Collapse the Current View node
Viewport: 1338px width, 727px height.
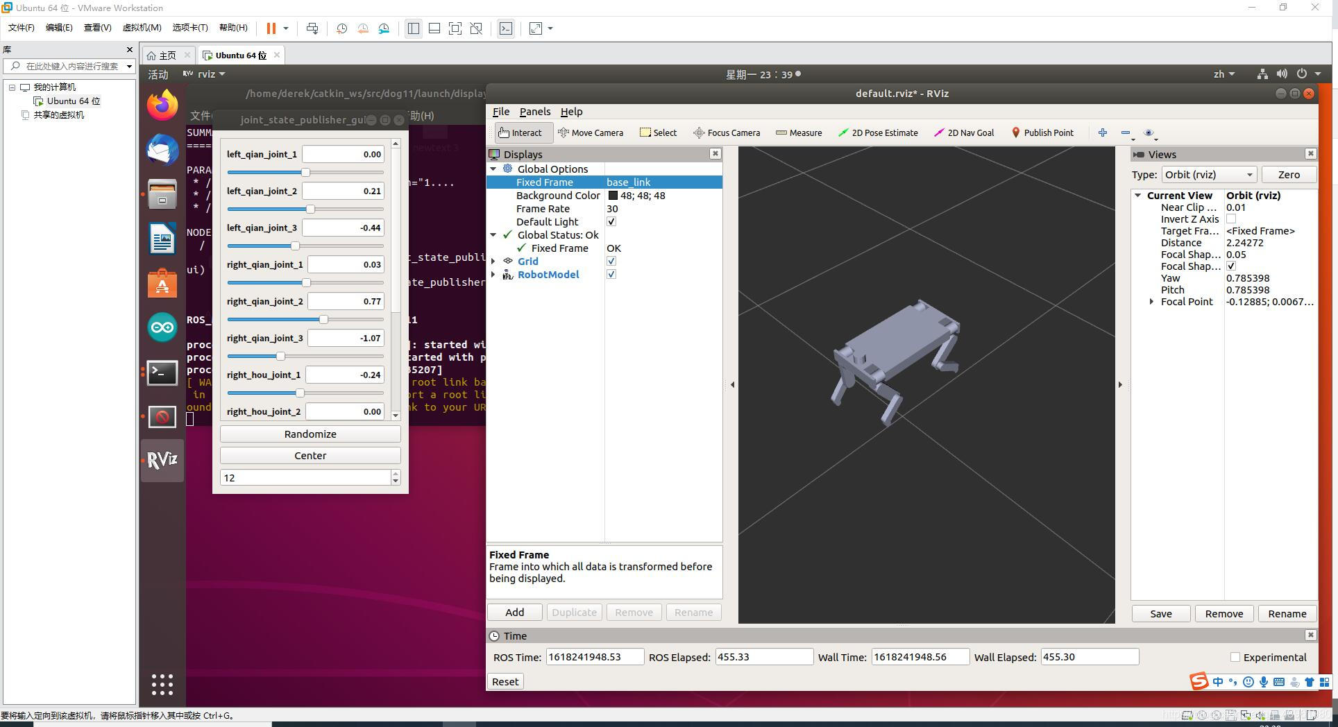[1138, 196]
